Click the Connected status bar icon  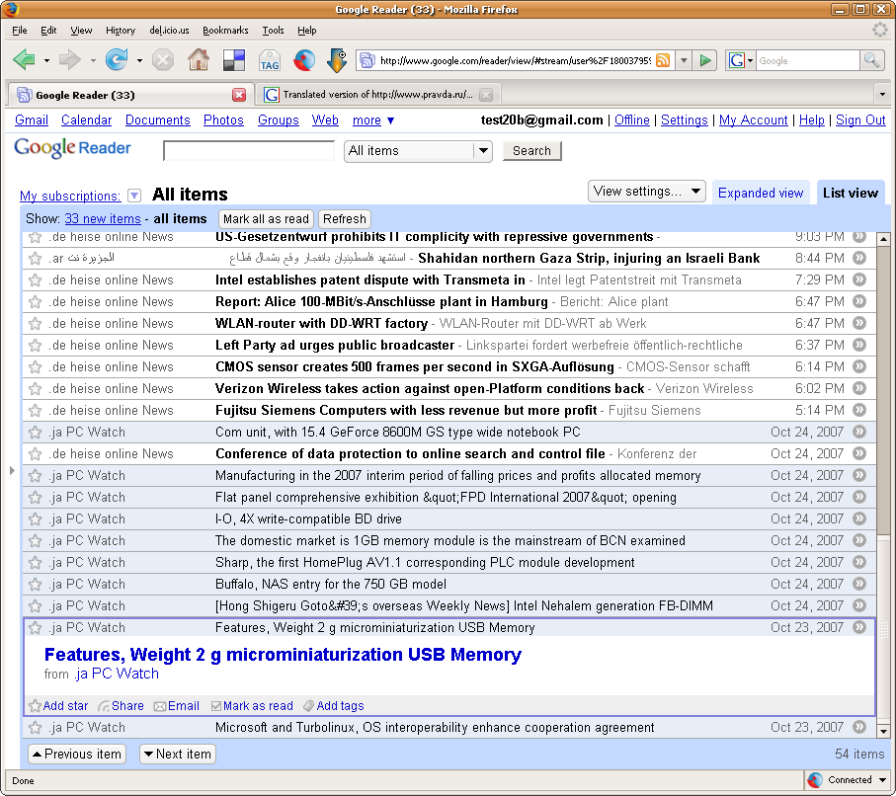pos(815,779)
